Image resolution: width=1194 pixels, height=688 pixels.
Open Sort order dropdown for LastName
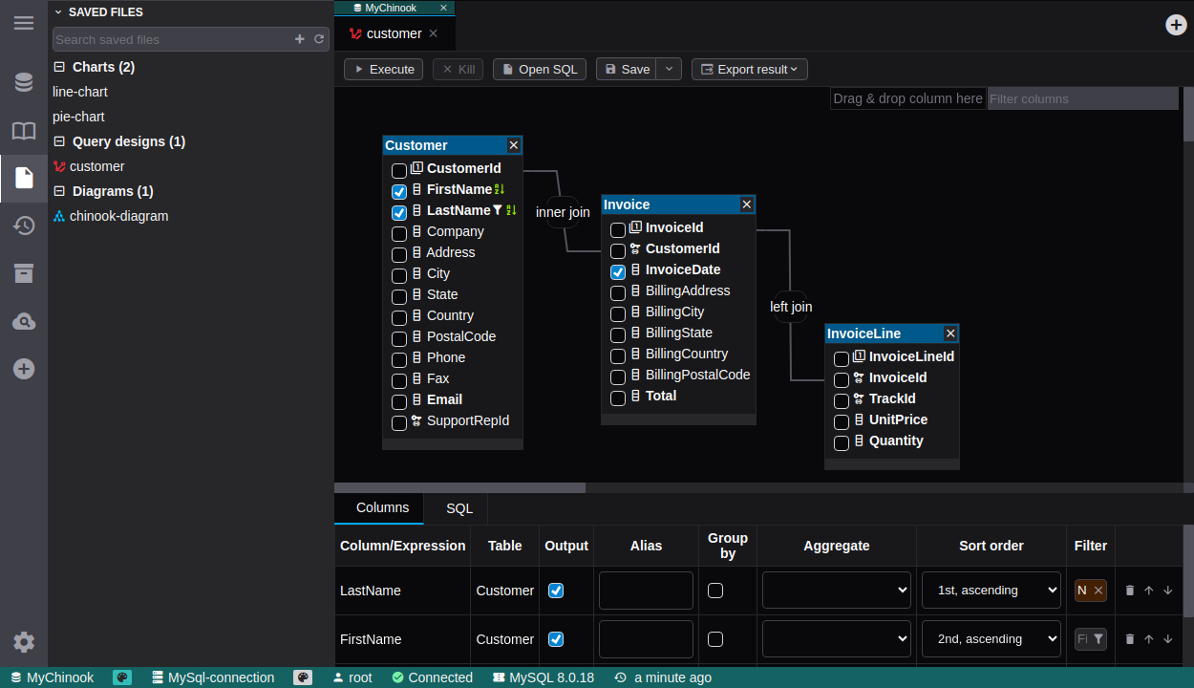pyautogui.click(x=991, y=591)
